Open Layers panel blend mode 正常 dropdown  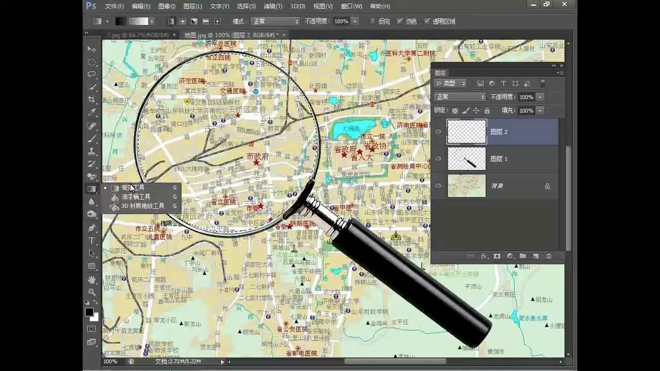pos(460,97)
